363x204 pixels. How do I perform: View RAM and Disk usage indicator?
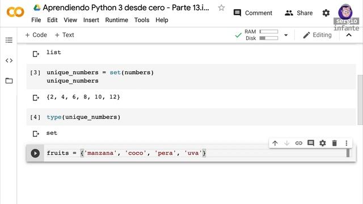261,35
